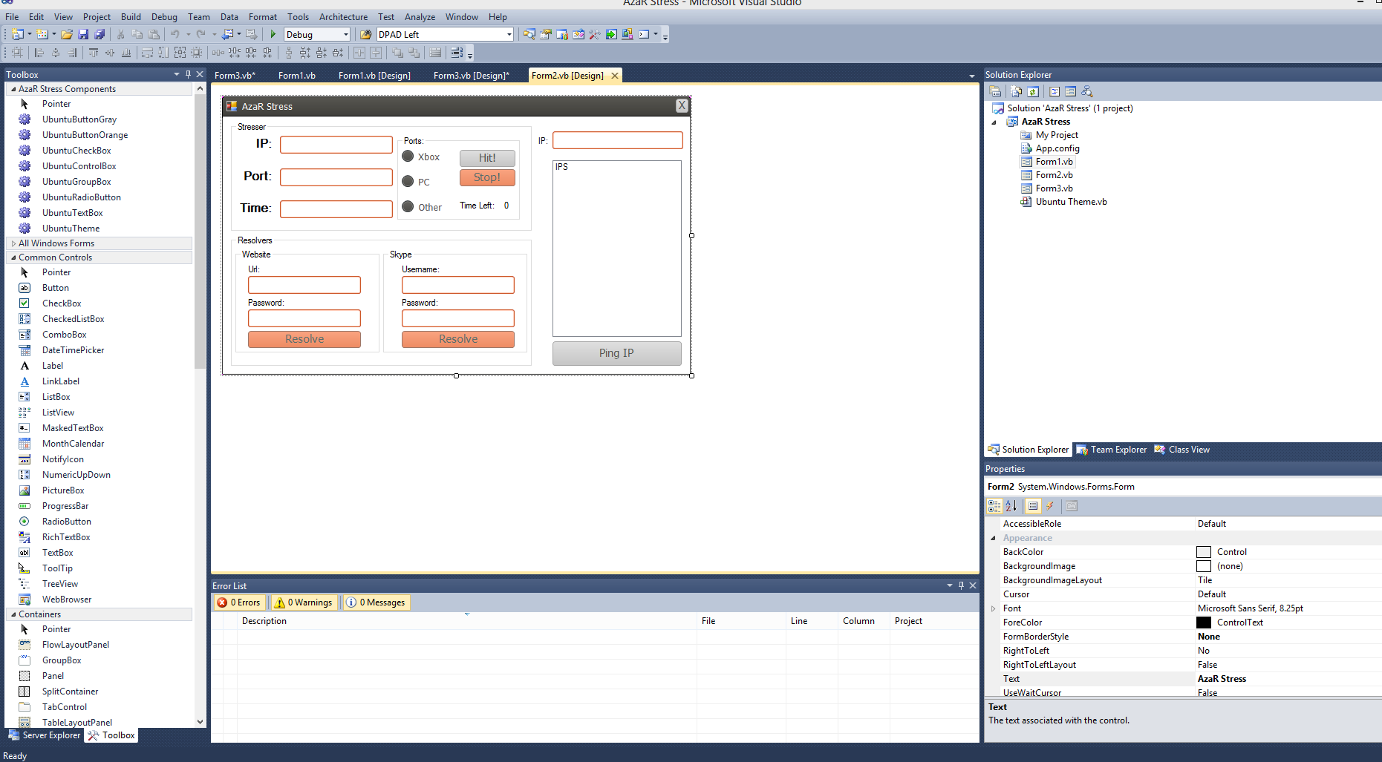1382x762 pixels.
Task: Click the Save toolbar icon
Action: click(x=83, y=34)
